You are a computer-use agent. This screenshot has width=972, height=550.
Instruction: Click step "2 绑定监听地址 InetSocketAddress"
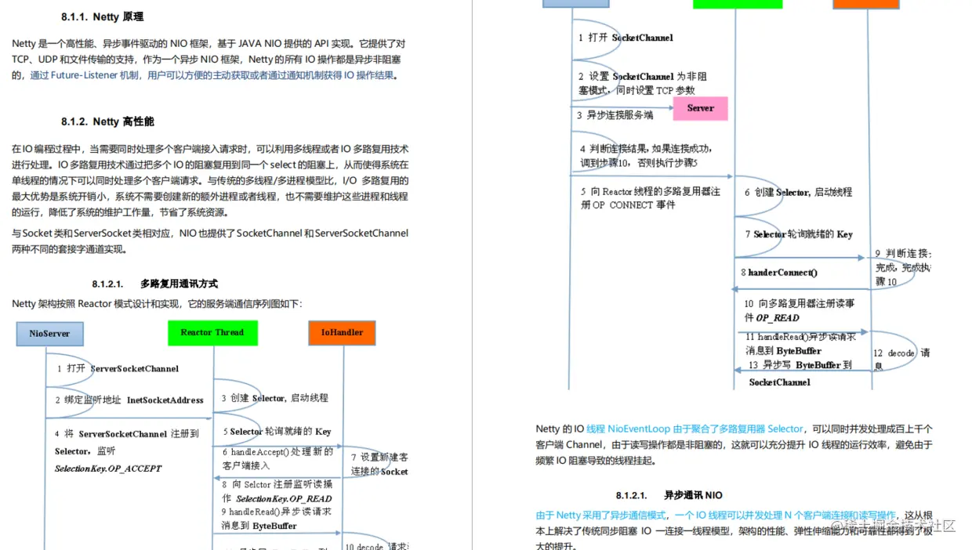[129, 400]
